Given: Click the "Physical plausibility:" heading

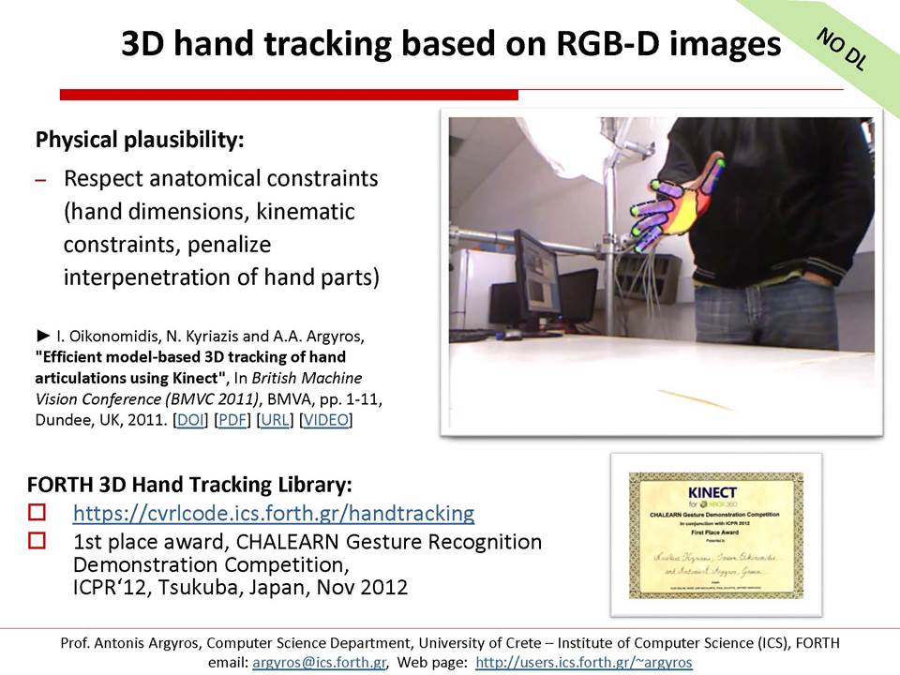Looking at the screenshot, I should tap(140, 140).
